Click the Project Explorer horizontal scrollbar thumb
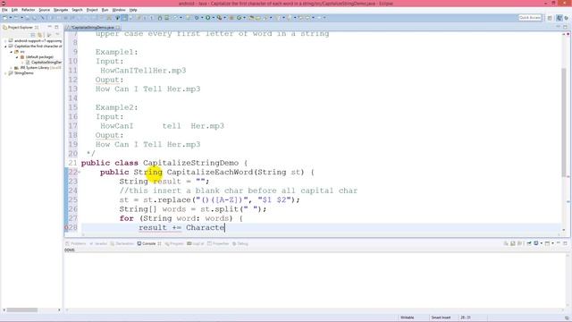Viewport: 572px width, 322px height. [x=22, y=310]
